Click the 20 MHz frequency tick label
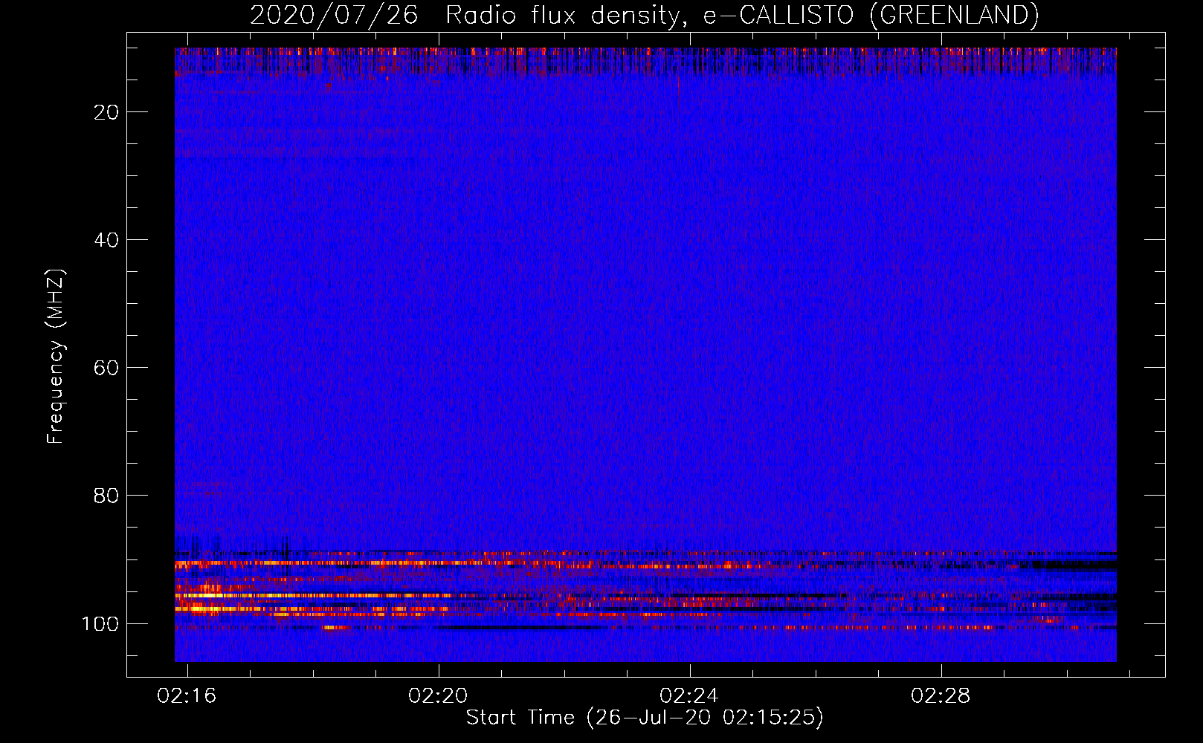This screenshot has height=743, width=1203. 106,112
